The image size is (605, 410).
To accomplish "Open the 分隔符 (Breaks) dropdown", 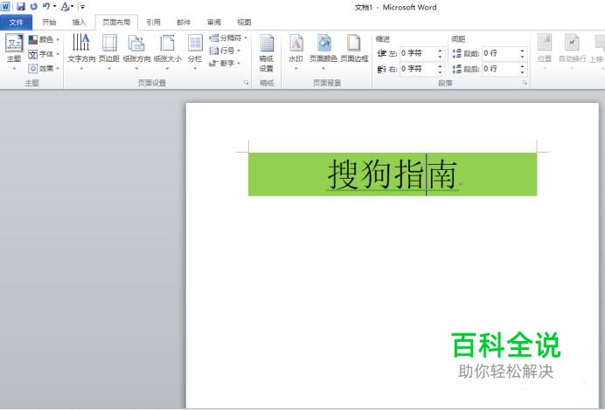I will (227, 38).
